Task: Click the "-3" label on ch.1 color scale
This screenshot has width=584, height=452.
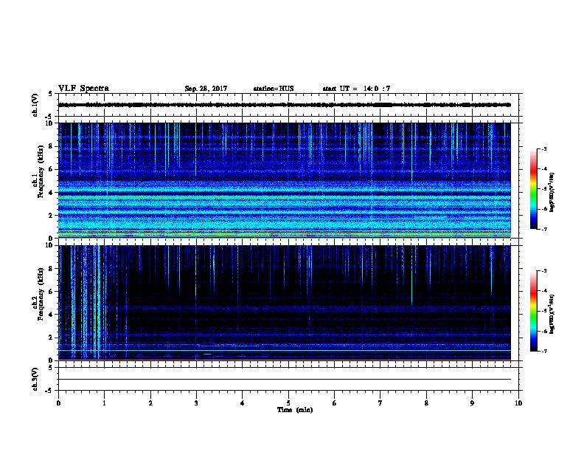Action: 543,149
